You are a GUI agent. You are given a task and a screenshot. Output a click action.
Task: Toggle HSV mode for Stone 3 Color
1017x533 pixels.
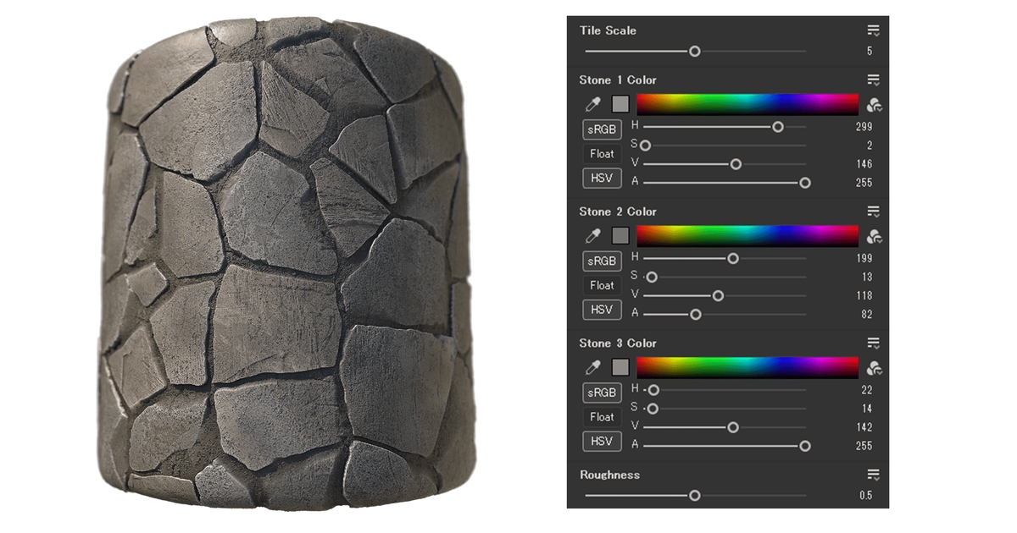[602, 442]
